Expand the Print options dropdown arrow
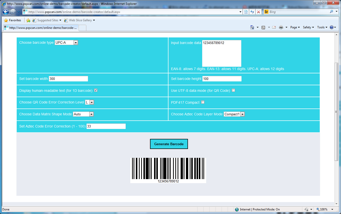 click(x=286, y=27)
